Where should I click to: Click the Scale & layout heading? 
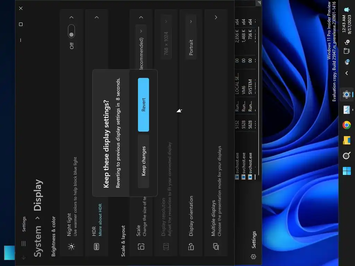[x=123, y=241]
